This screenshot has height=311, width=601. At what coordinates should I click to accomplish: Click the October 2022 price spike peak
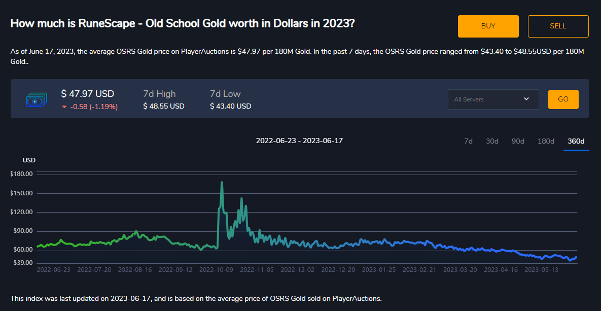[x=222, y=182]
